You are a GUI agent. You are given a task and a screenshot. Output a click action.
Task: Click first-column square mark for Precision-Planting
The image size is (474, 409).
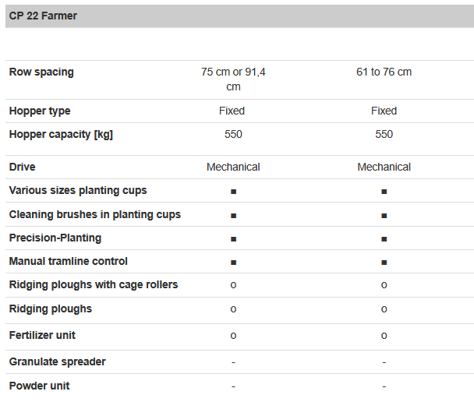click(233, 239)
